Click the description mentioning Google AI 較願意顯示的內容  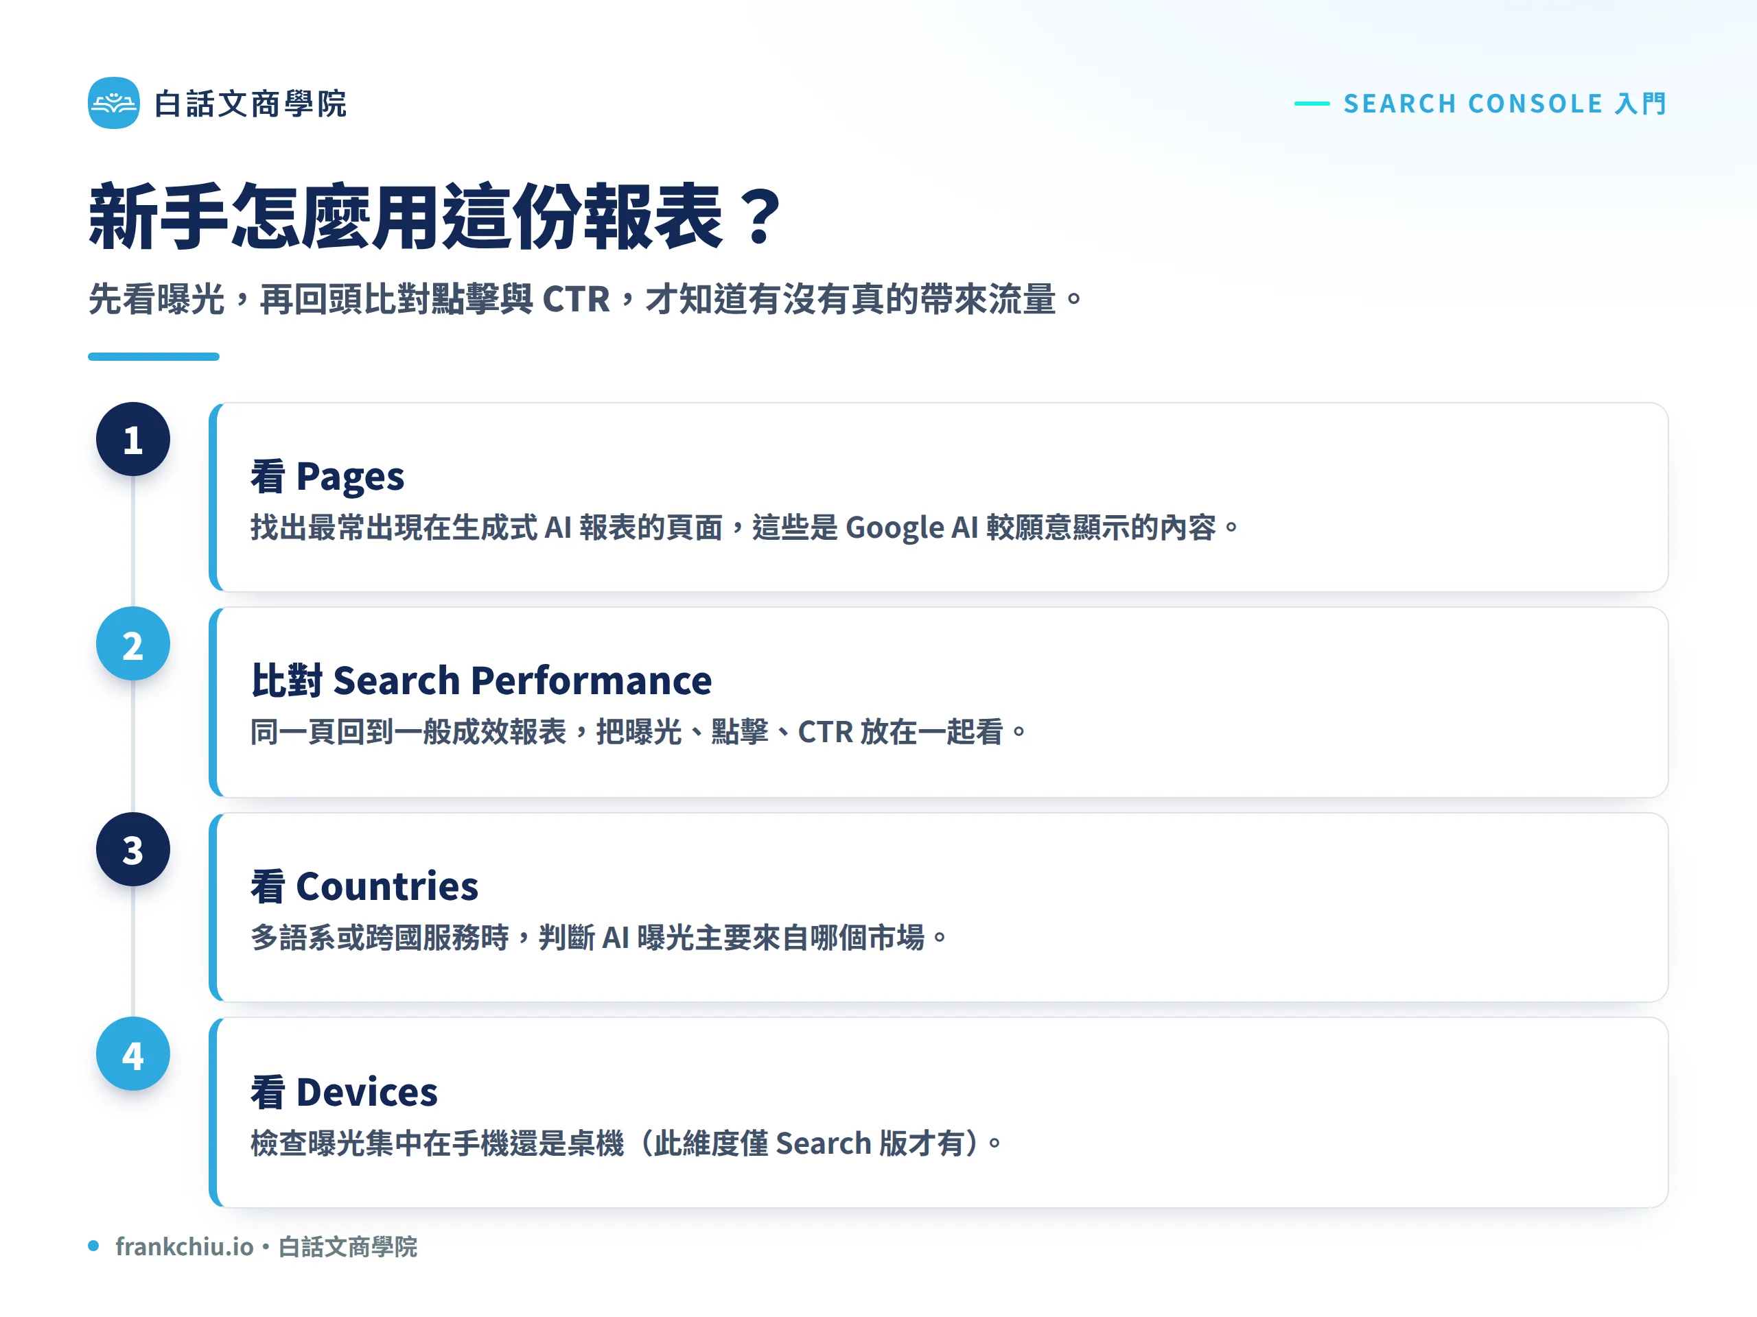(x=744, y=527)
